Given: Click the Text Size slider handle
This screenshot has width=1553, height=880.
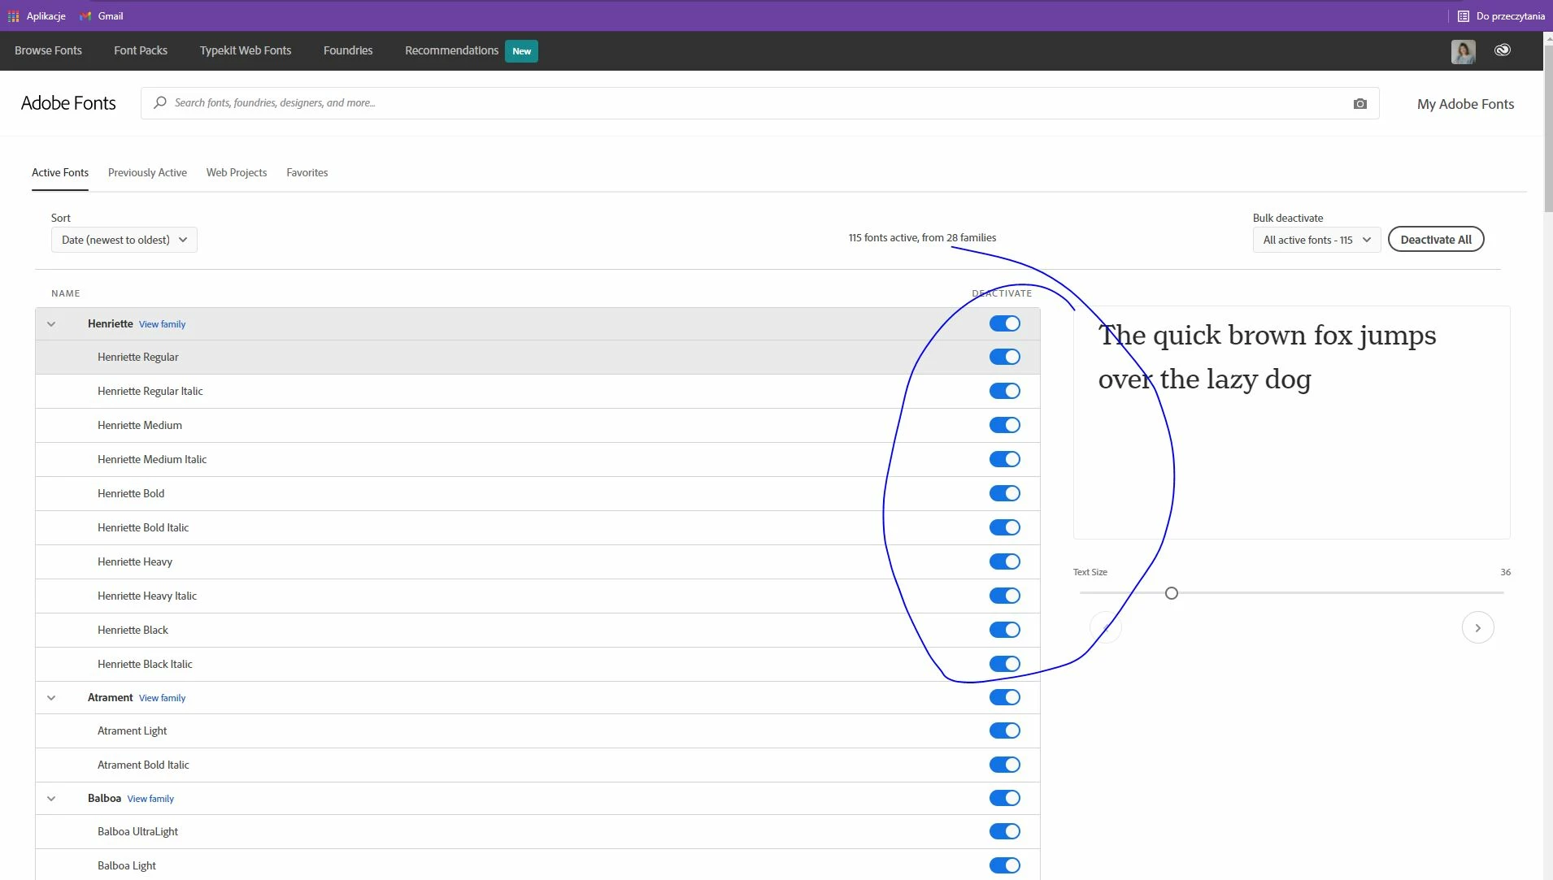Looking at the screenshot, I should (1171, 593).
